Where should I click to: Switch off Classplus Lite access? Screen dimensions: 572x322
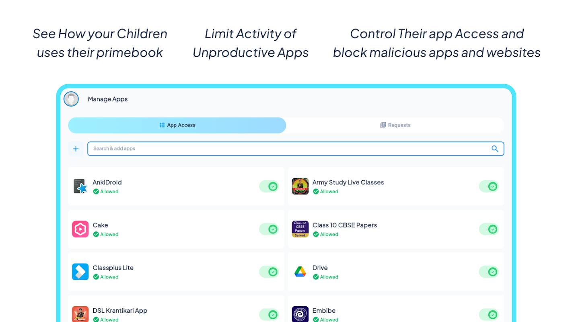269,272
